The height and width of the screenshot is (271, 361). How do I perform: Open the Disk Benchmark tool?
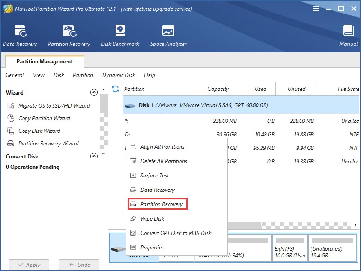(x=120, y=36)
